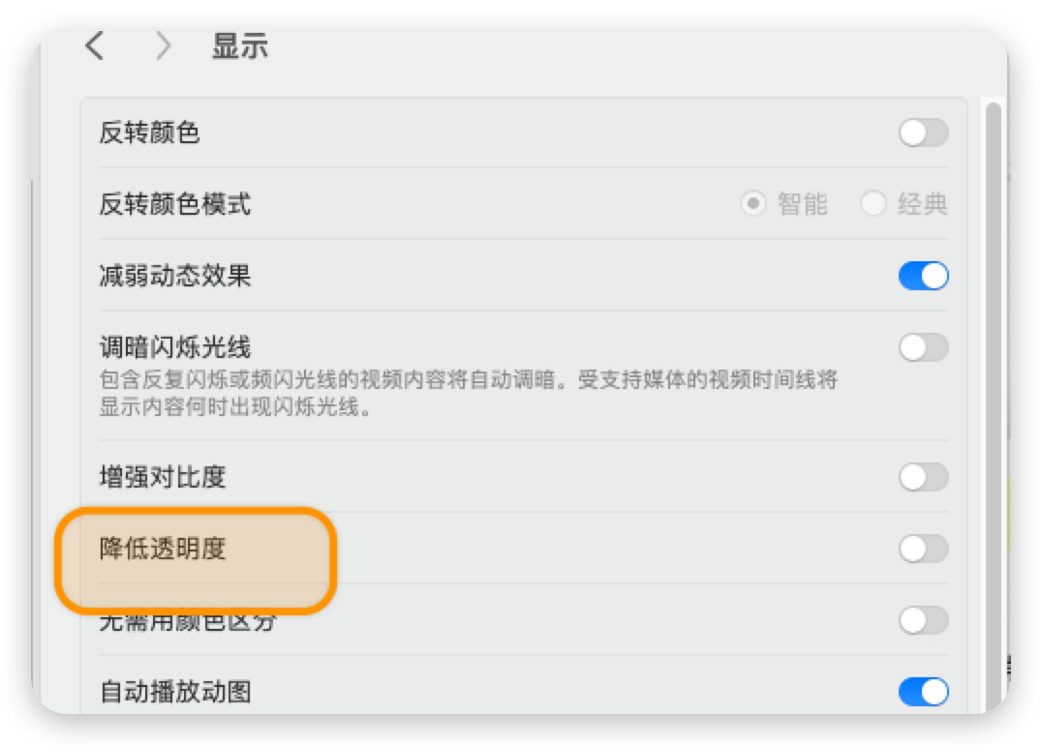Click the 减弱动态效果 label text

pyautogui.click(x=175, y=276)
